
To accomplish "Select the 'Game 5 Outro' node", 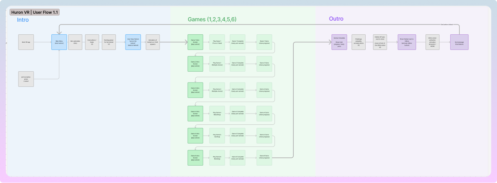I will (x=264, y=136).
